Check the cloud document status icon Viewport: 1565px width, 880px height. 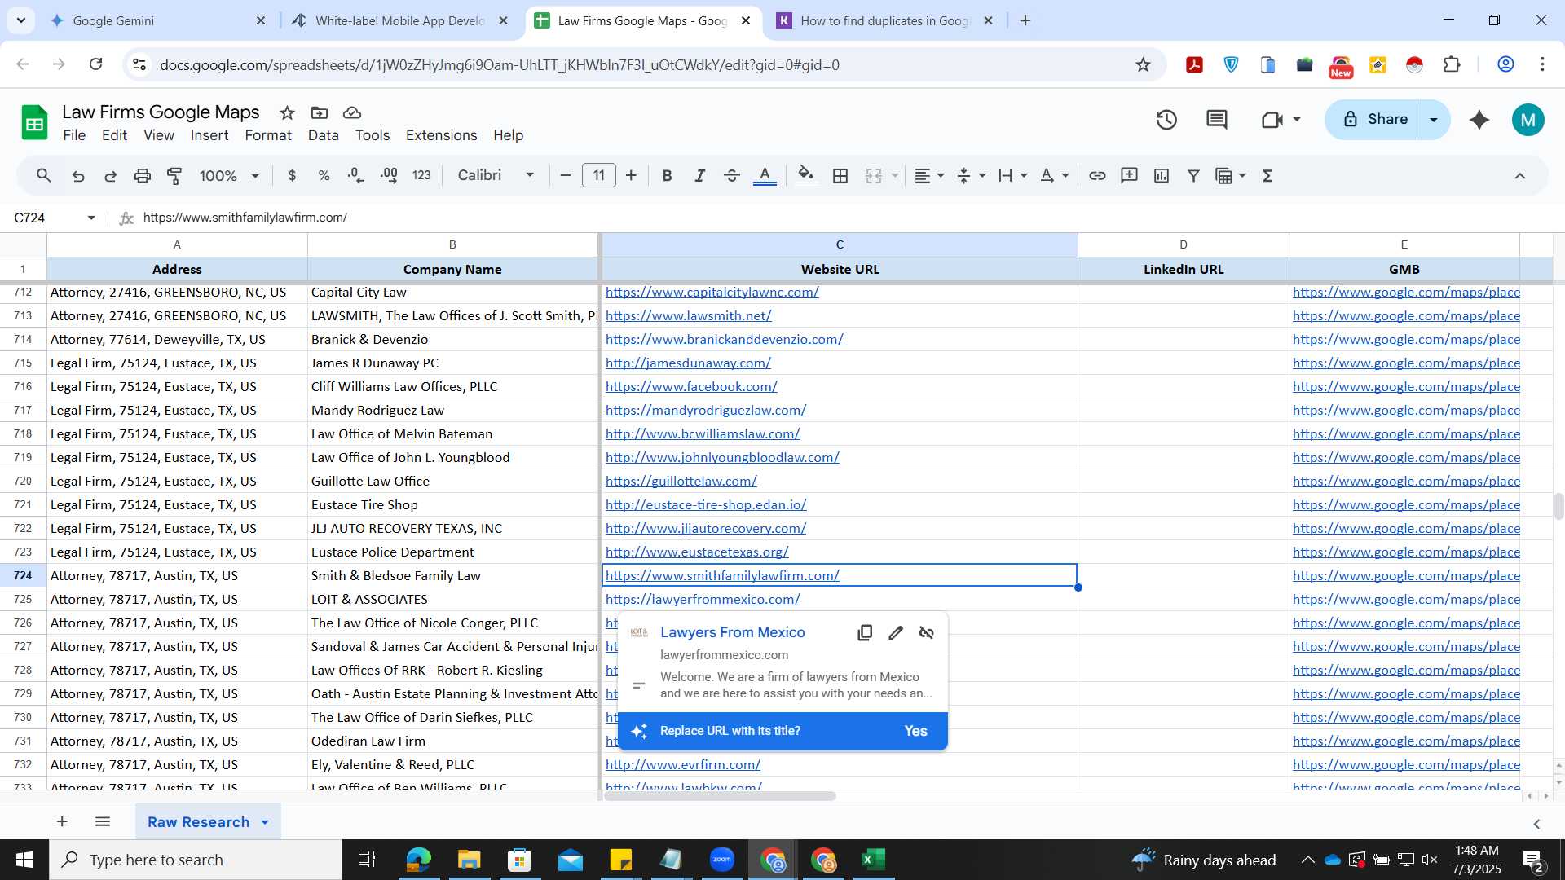tap(352, 112)
